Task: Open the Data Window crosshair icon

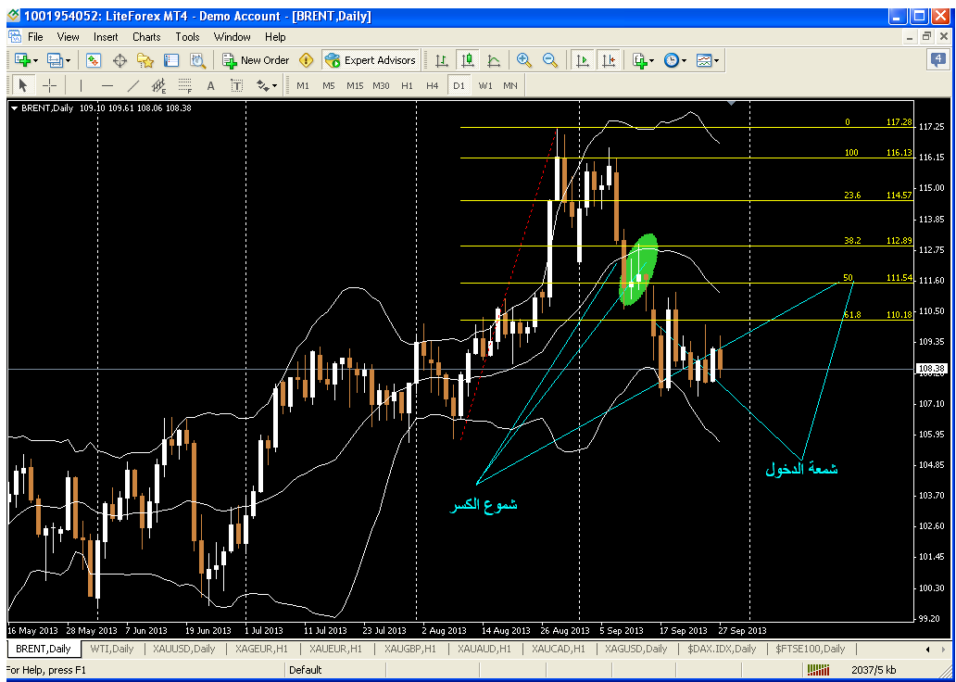Action: 119,60
